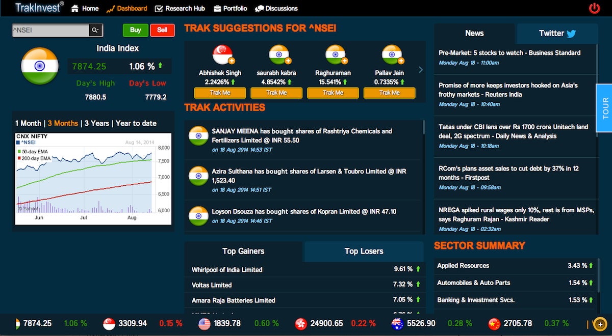Click the Singapore flag in the ticker

click(109, 323)
